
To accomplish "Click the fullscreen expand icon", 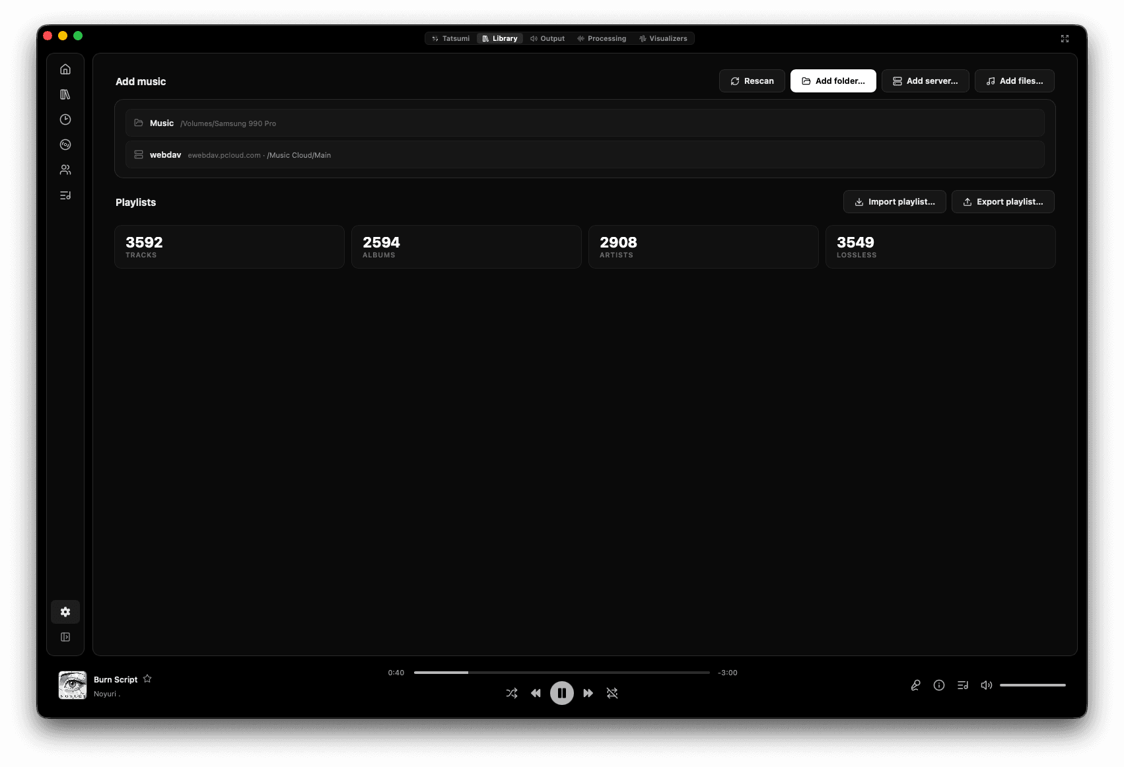I will [x=1065, y=39].
